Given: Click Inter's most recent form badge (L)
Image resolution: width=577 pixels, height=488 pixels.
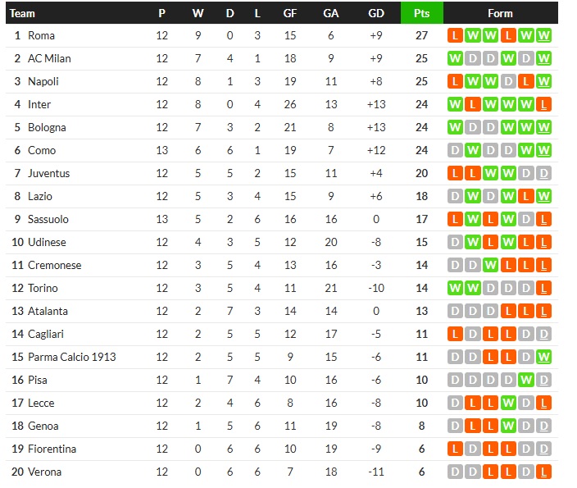Looking at the screenshot, I should (544, 104).
